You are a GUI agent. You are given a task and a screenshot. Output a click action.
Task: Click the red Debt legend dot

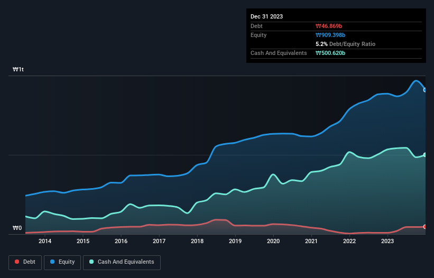[x=17, y=262]
